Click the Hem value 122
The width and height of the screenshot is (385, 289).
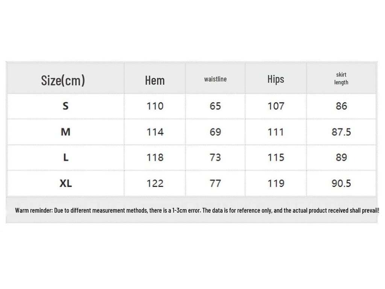click(x=155, y=183)
